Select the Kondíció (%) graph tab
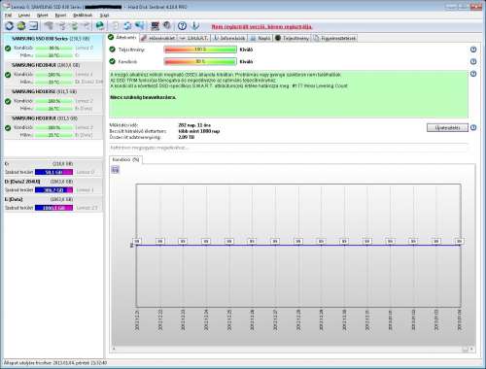 click(125, 159)
